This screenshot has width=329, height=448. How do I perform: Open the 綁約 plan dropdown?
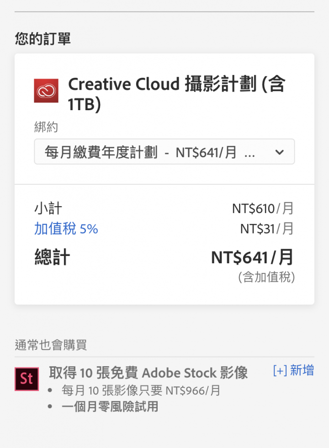(x=164, y=152)
